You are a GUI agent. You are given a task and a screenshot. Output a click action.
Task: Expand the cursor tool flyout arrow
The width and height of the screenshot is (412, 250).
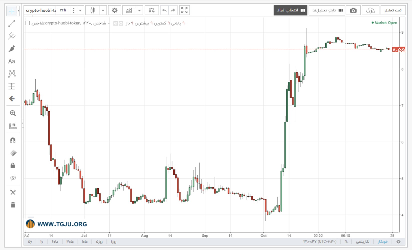pyautogui.click(x=18, y=11)
